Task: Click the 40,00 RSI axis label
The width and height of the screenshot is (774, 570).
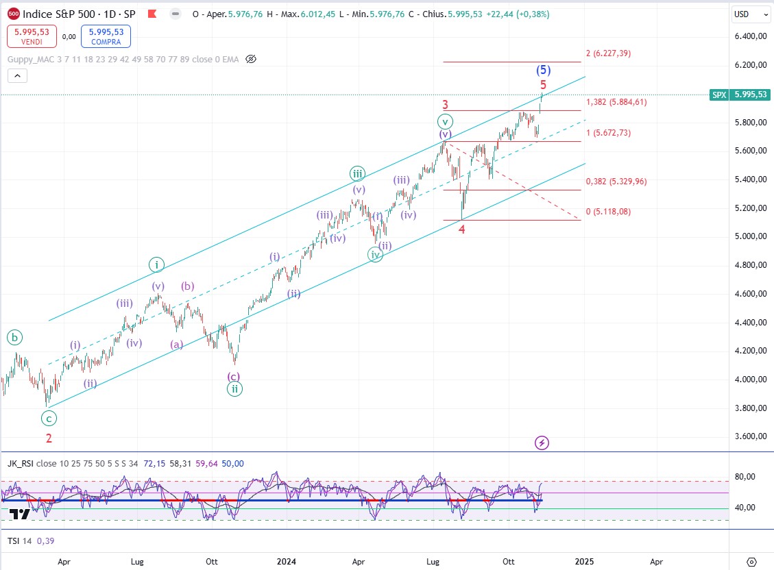Action: coord(745,508)
